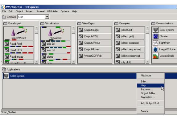Open the Journal menu
The image size is (177, 119).
pyautogui.click(x=40, y=11)
